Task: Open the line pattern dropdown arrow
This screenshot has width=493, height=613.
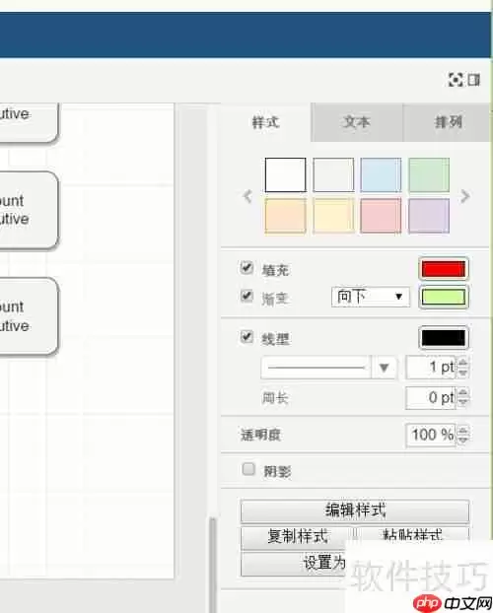Action: tap(384, 368)
